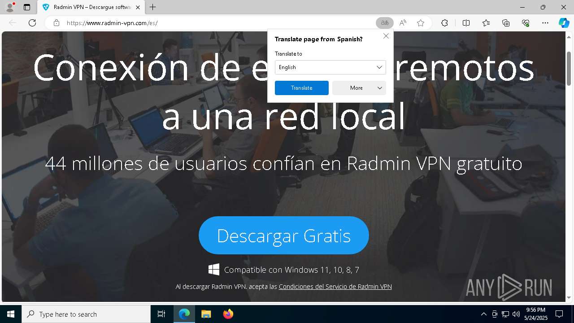Screen dimensions: 574x323
Task: Open Firefox from taskbar
Action: point(228,314)
